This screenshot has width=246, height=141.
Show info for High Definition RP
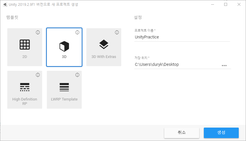(x=38, y=75)
